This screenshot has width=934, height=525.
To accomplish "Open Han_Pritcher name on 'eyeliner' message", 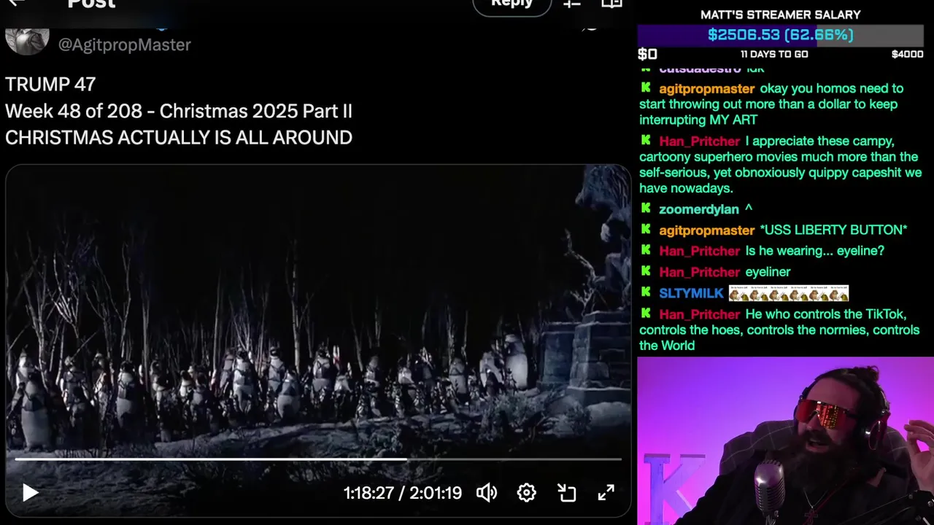I will (699, 272).
